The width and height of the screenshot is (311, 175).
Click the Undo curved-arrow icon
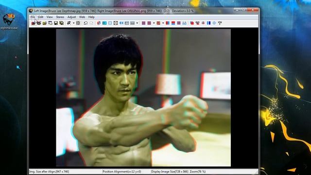point(86,23)
